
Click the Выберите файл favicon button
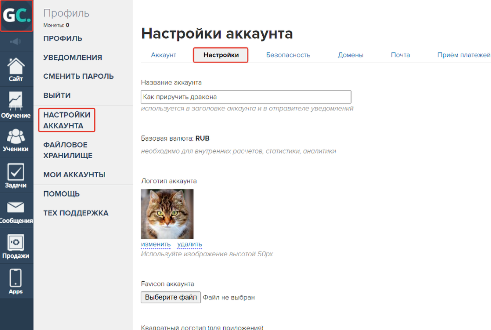pyautogui.click(x=171, y=297)
